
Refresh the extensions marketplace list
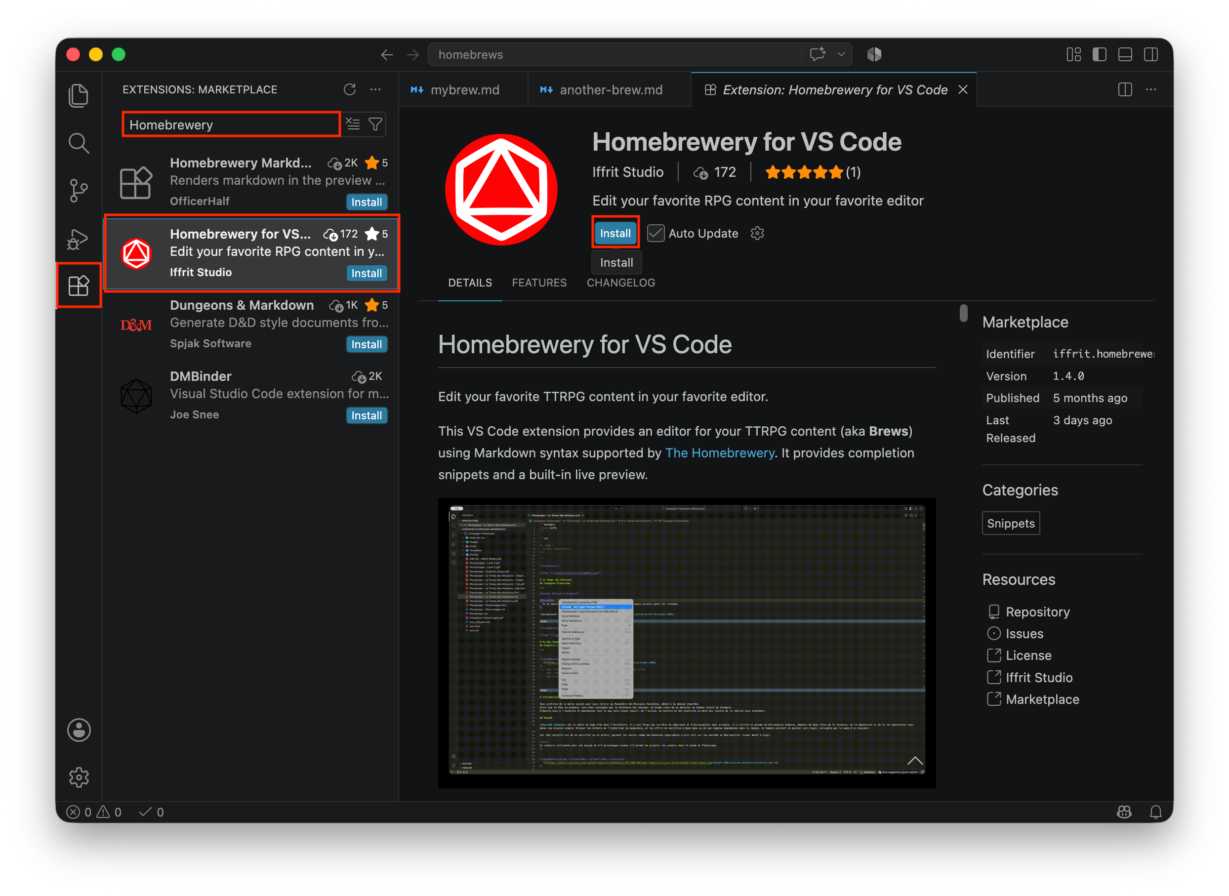[350, 89]
